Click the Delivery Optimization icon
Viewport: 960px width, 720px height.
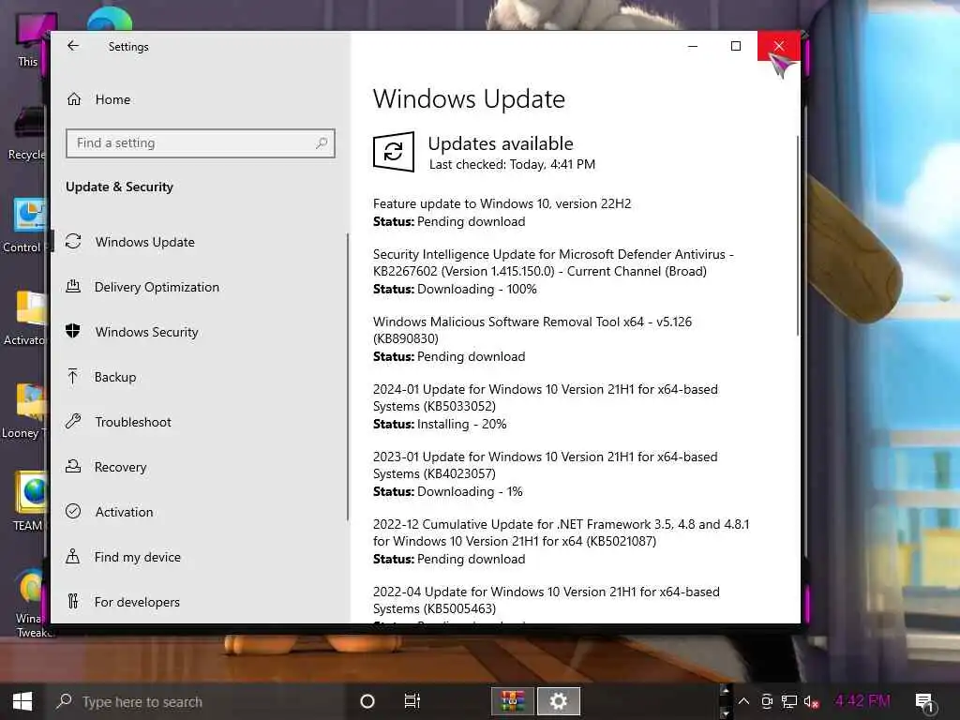[x=73, y=286]
